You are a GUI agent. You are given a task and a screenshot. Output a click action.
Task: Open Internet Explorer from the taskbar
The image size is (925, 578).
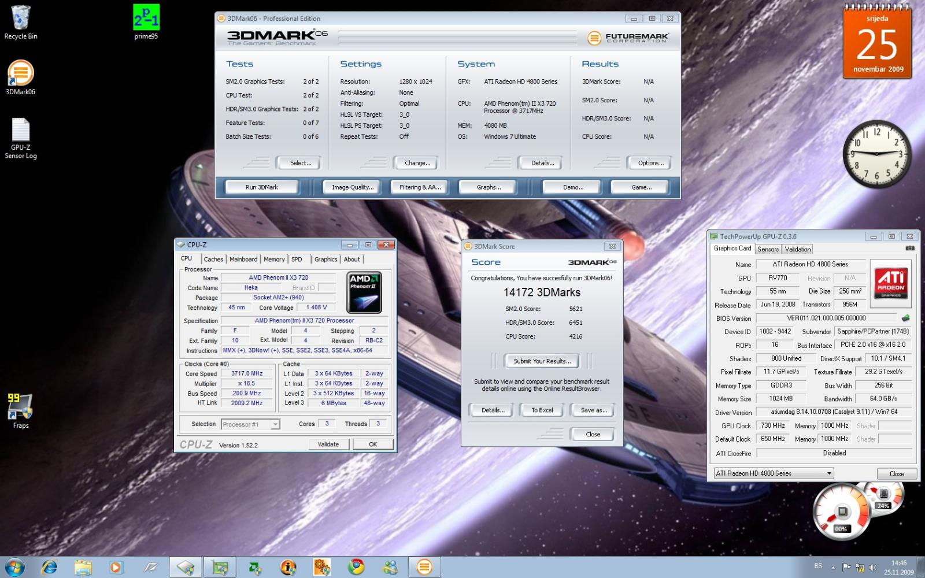[49, 567]
